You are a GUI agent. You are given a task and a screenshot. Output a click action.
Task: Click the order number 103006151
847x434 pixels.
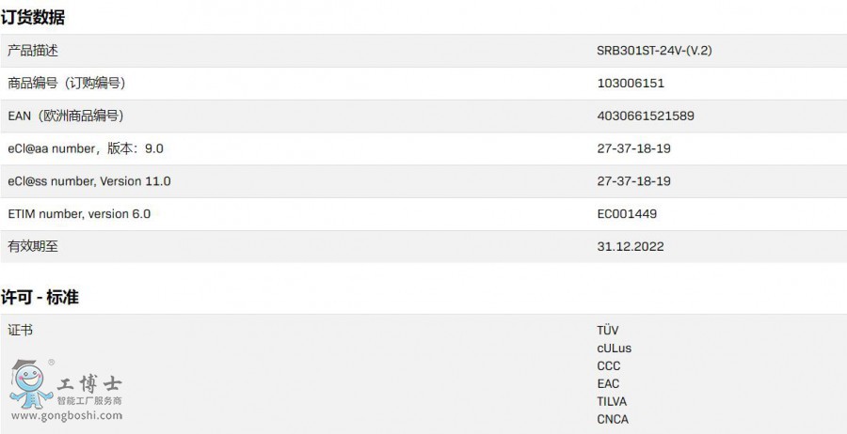point(631,84)
